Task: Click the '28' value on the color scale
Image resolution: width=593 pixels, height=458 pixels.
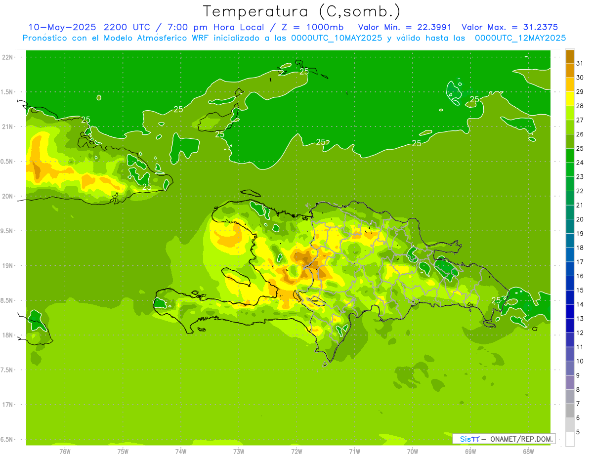Action: tap(580, 106)
